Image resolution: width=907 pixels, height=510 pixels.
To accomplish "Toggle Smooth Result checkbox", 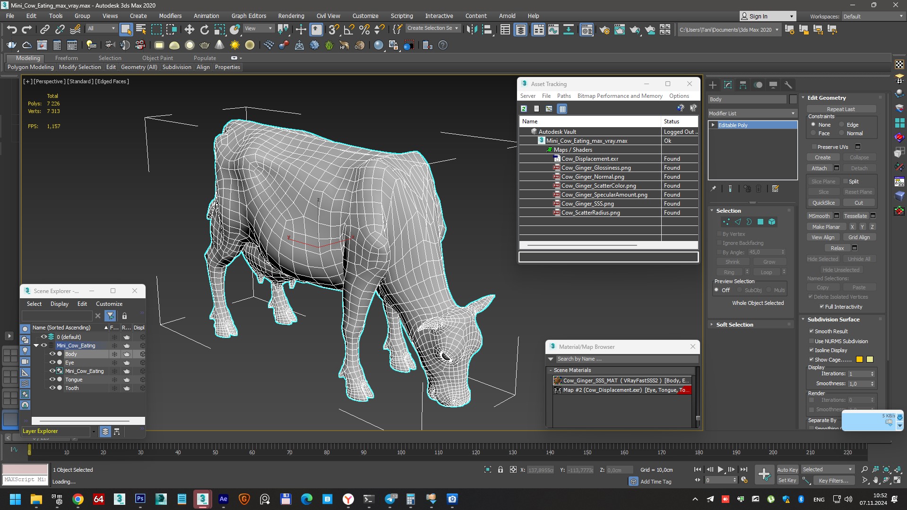I will pyautogui.click(x=812, y=331).
